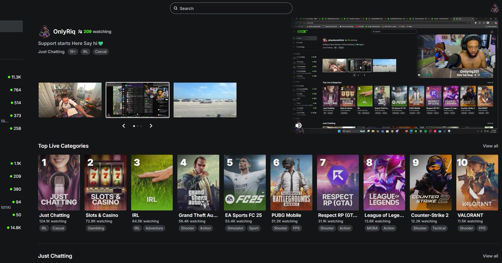Click the IRL tag under OnlyRiq title

85,52
